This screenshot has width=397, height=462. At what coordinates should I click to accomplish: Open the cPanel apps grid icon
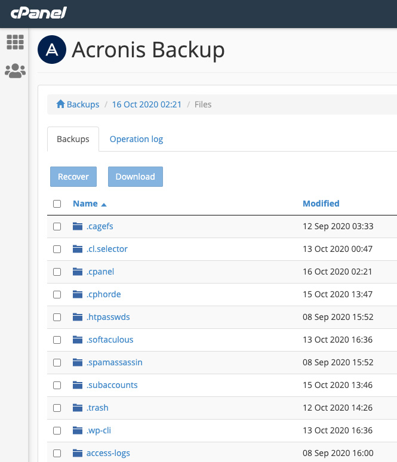click(x=15, y=42)
